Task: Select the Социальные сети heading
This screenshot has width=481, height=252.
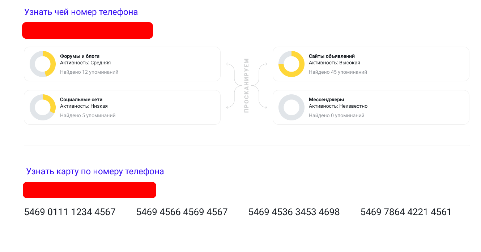Action: [x=81, y=99]
